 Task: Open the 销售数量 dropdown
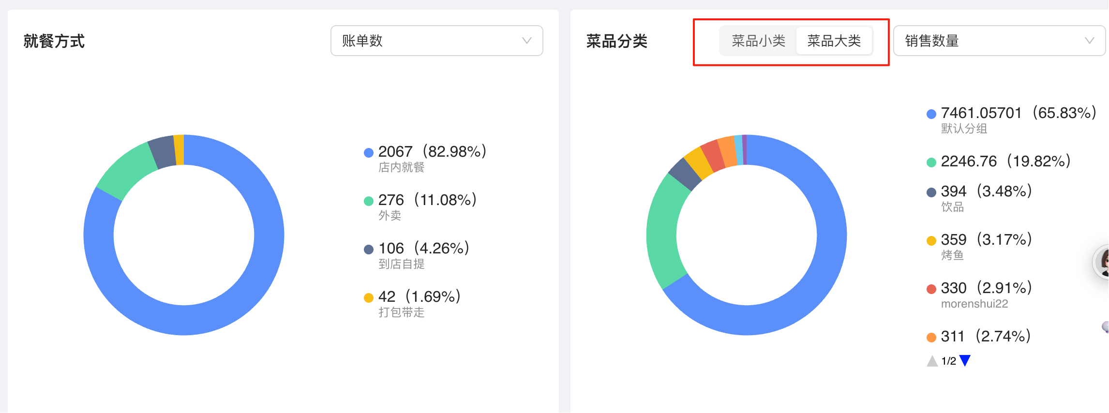[x=998, y=41]
